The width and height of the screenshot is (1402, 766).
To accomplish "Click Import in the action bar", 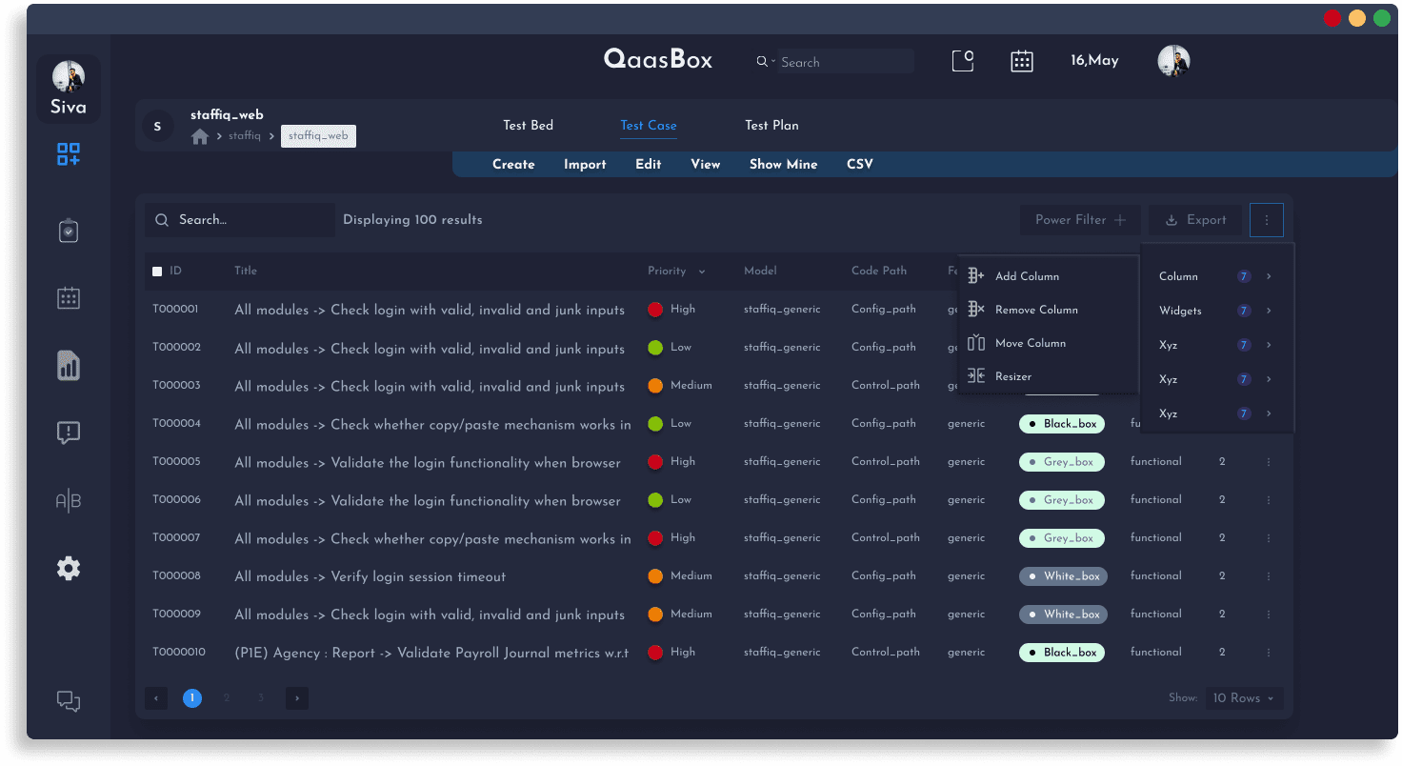I will 585,165.
